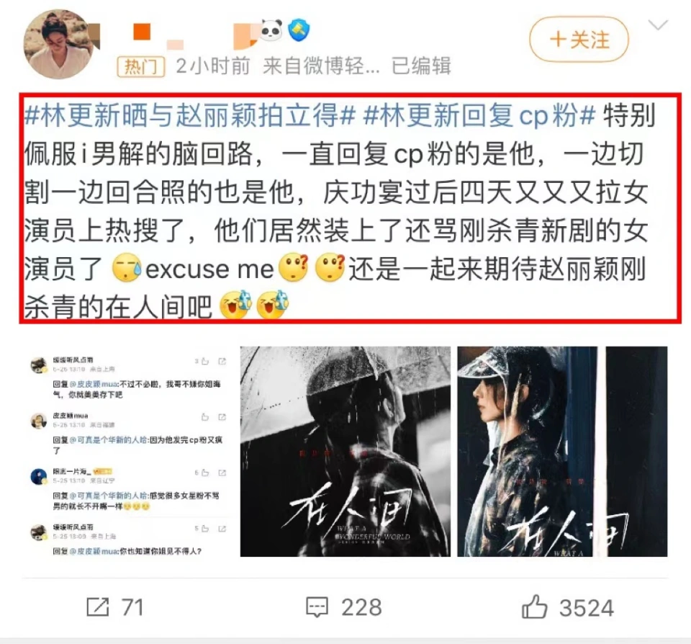Open the 热门 hot tag
This screenshot has height=644, width=691.
click(x=141, y=66)
